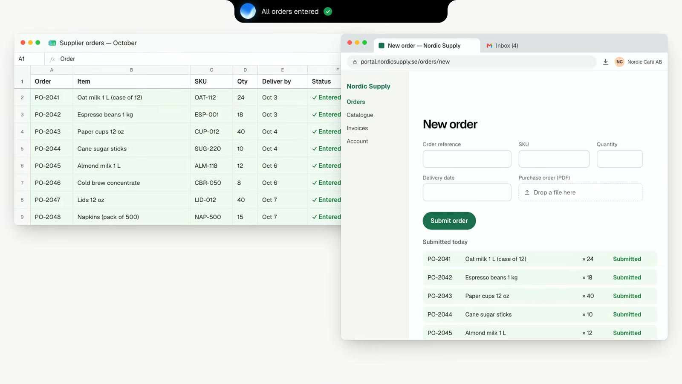Select the Deliver by header cell
The height and width of the screenshot is (384, 682).
[282, 81]
